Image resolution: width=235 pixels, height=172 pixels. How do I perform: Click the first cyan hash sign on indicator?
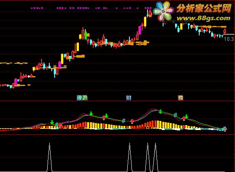pos(57,124)
